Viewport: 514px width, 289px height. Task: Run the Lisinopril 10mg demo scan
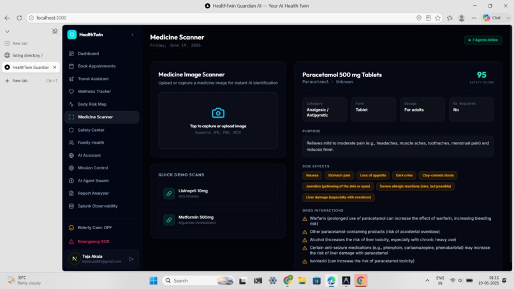[x=218, y=194]
